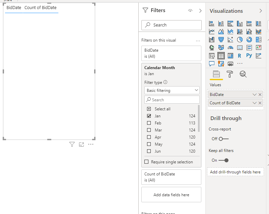Click the Add data fields here box
Viewport: 269px width, 214px height.
[x=171, y=195]
